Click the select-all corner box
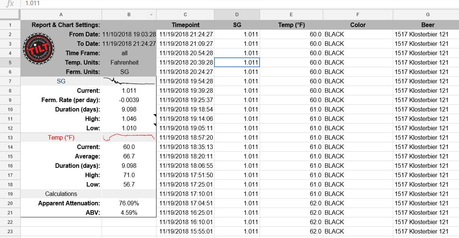Image resolution: width=459 pixels, height=238 pixels. coord(10,15)
